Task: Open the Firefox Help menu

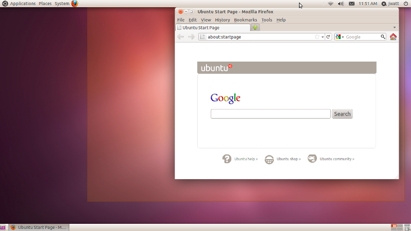Action: coord(281,20)
